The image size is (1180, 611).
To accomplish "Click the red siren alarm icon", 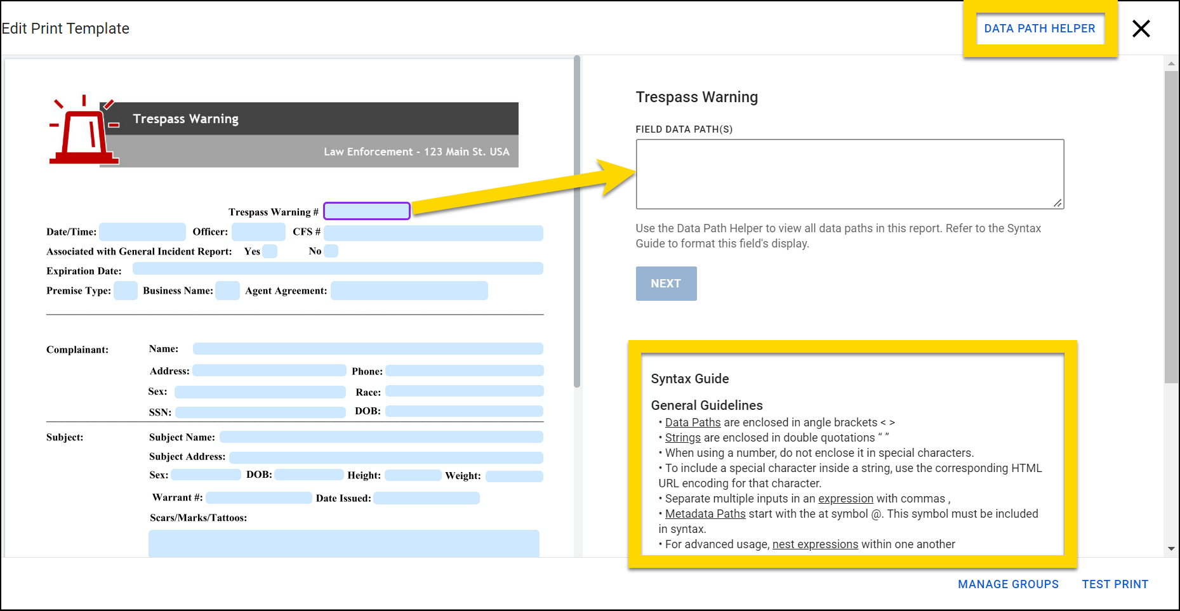I will (83, 130).
